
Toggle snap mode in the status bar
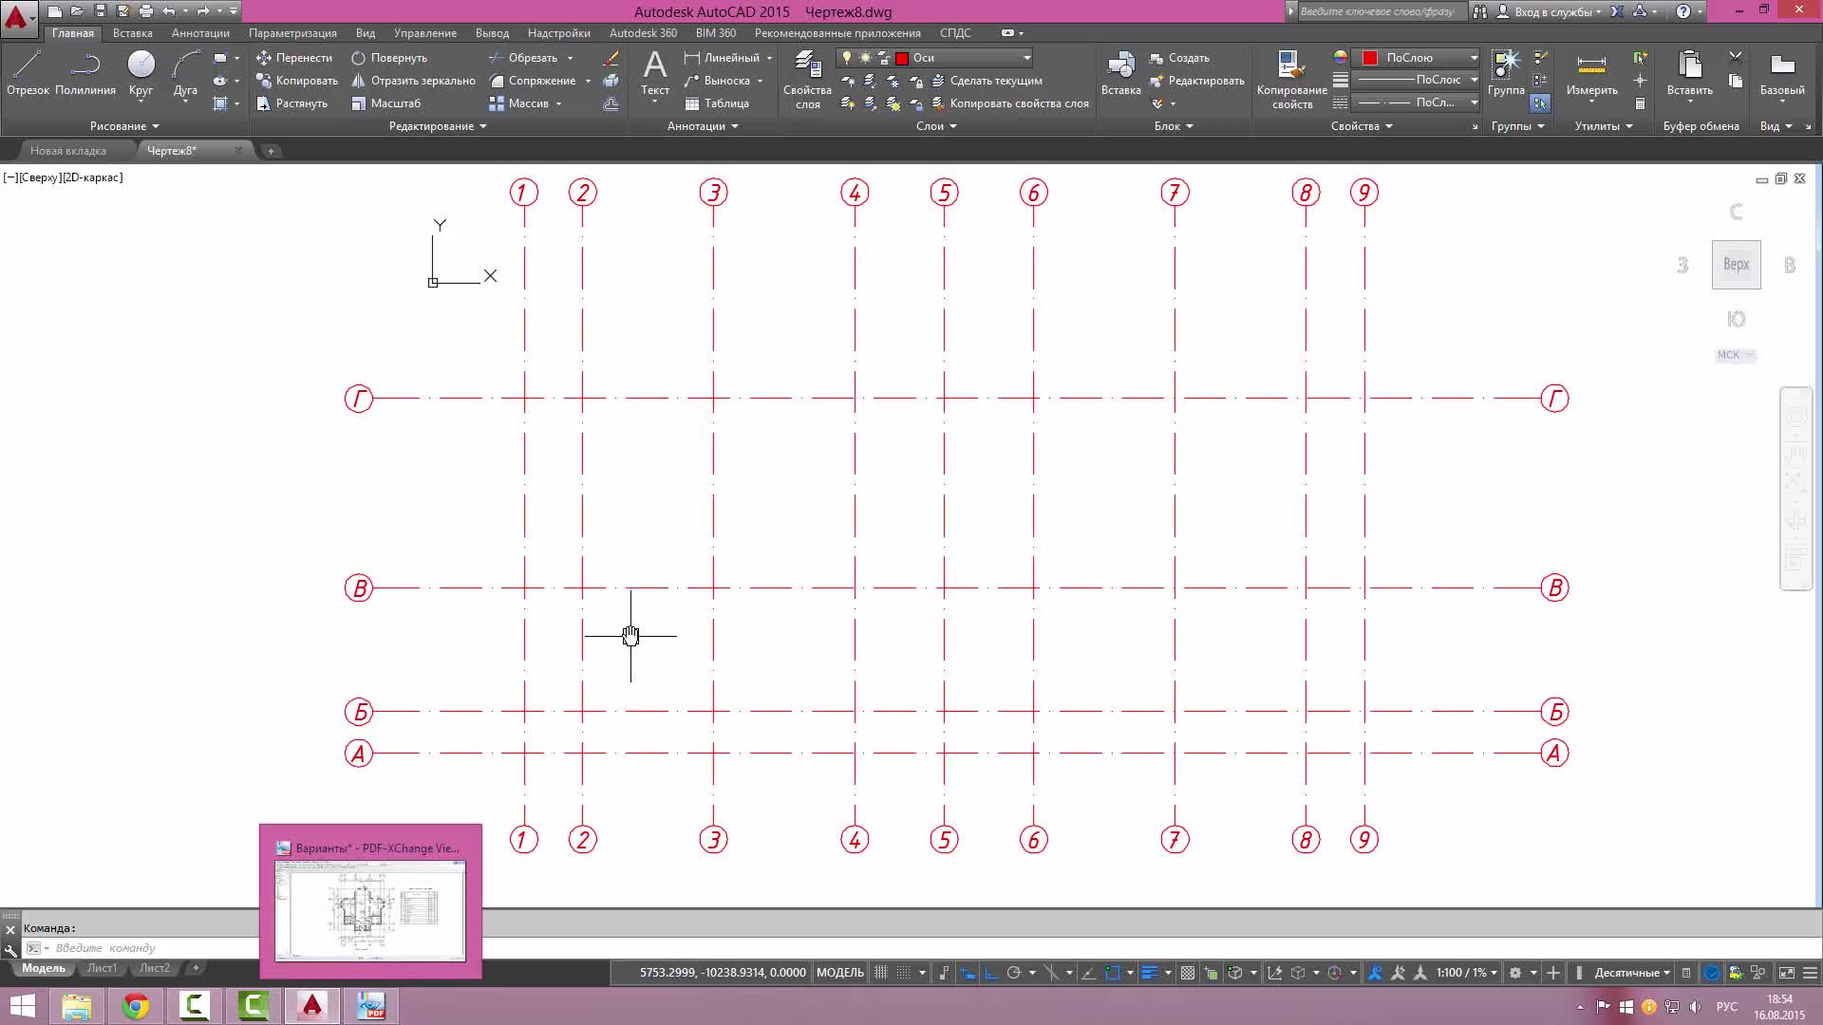coord(904,973)
